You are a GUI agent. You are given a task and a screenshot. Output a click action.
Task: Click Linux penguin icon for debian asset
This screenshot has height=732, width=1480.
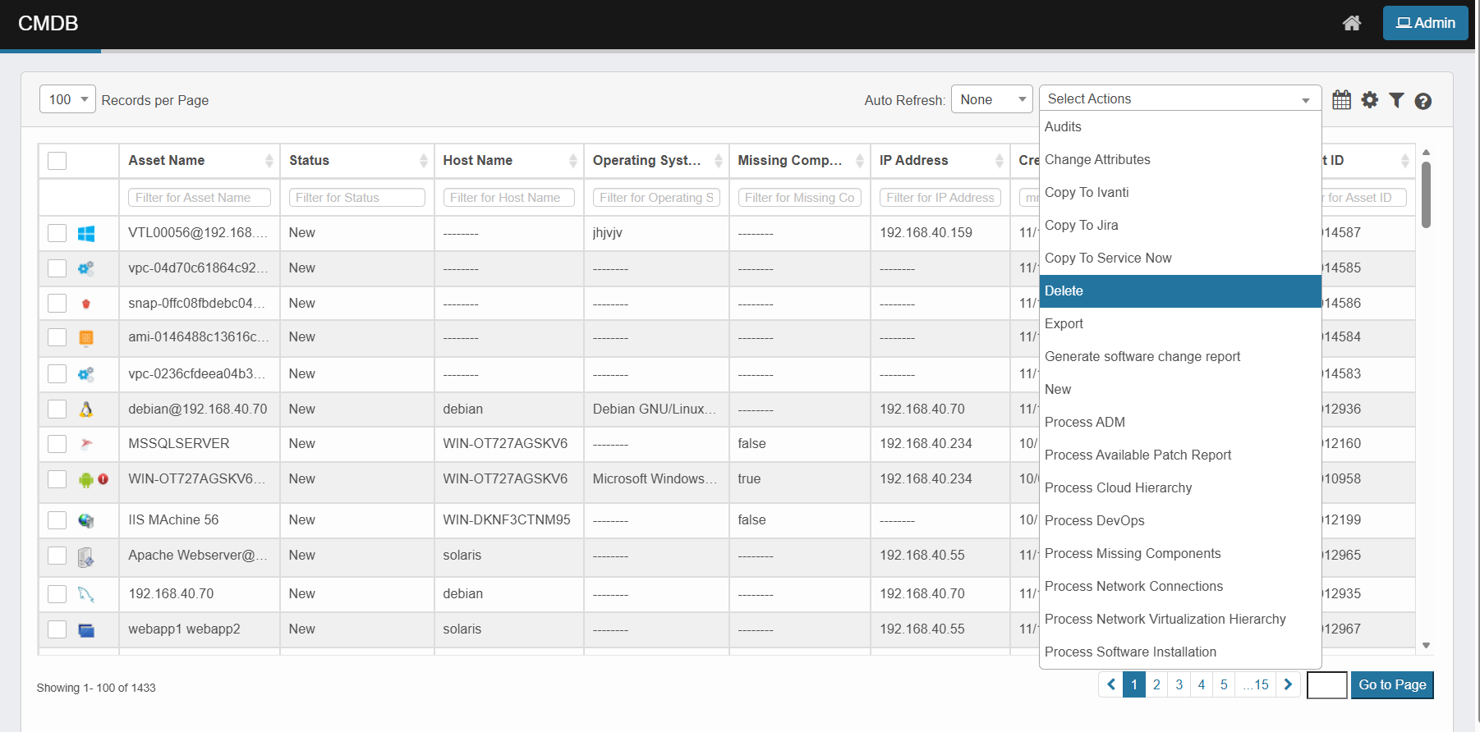(86, 409)
